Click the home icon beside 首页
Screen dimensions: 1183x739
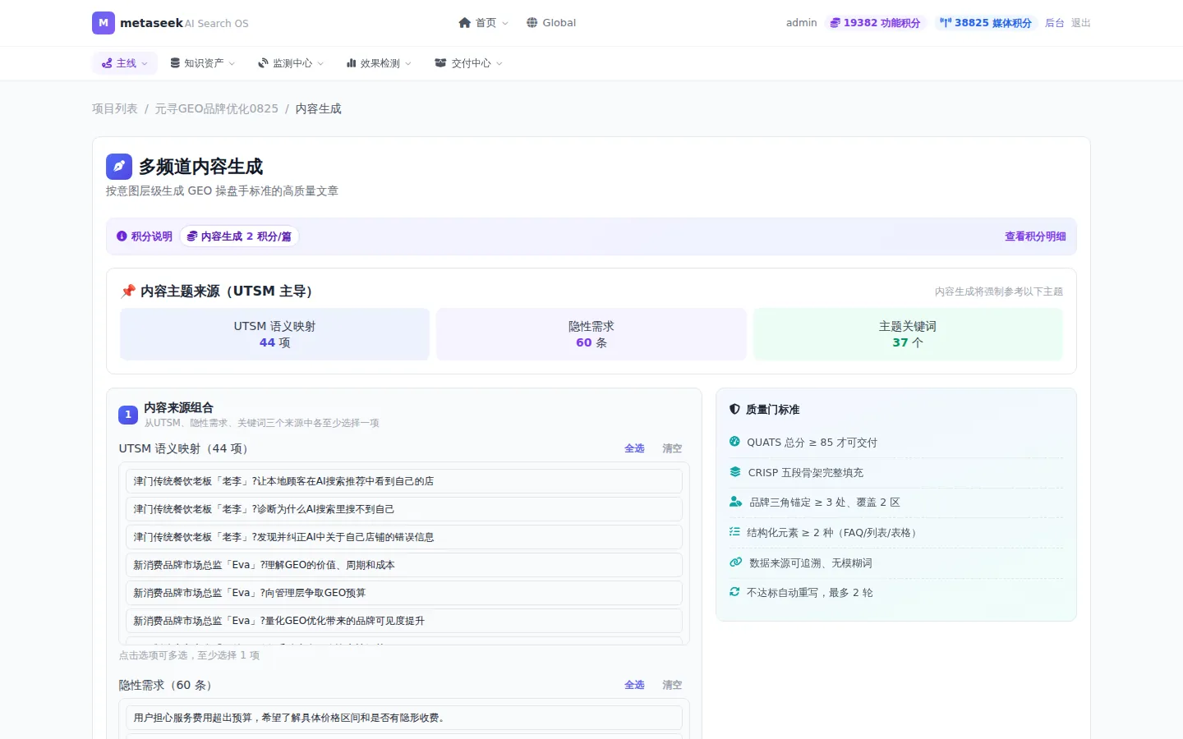tap(465, 23)
